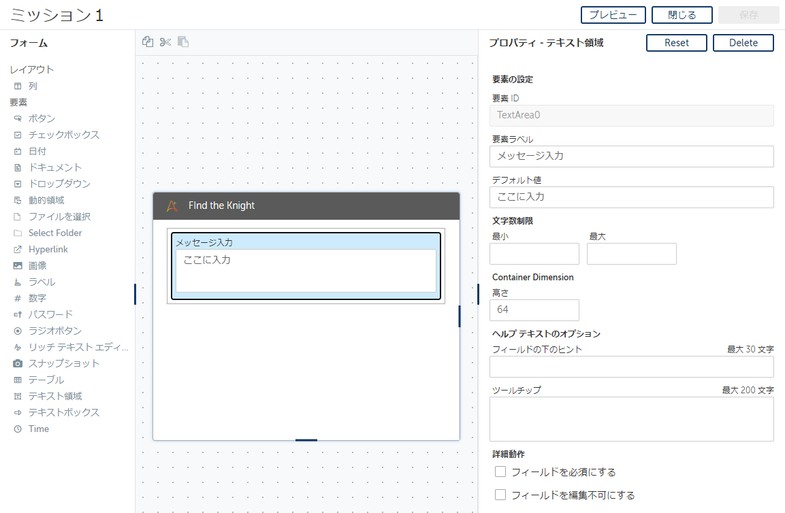Click the ツールチップ text area
This screenshot has width=785, height=513.
pos(631,419)
